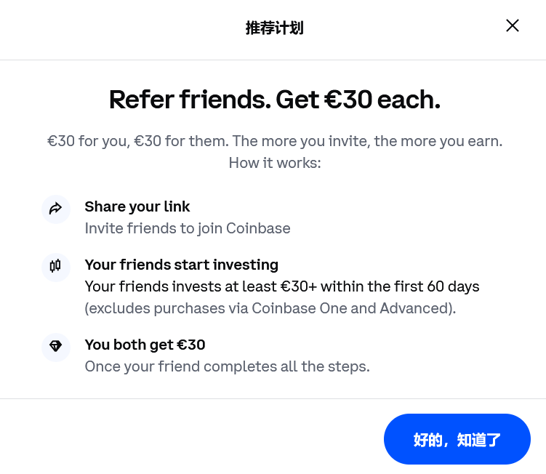Click the share arrow icon
Image resolution: width=546 pixels, height=474 pixels.
tap(56, 209)
